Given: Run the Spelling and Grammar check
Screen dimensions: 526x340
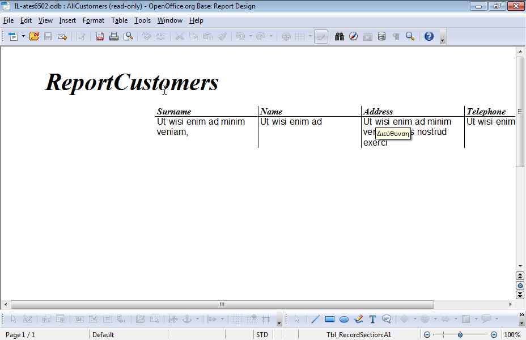Looking at the screenshot, I should coord(147,36).
